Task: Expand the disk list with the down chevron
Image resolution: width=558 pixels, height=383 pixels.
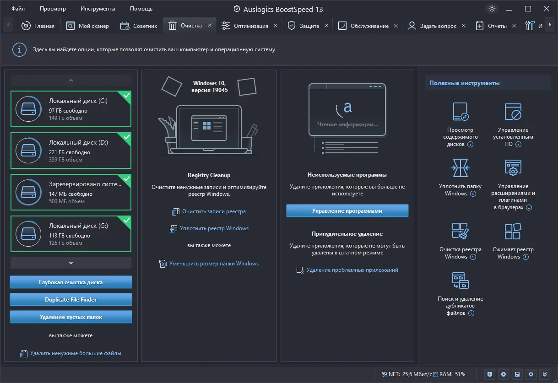Action: point(70,263)
